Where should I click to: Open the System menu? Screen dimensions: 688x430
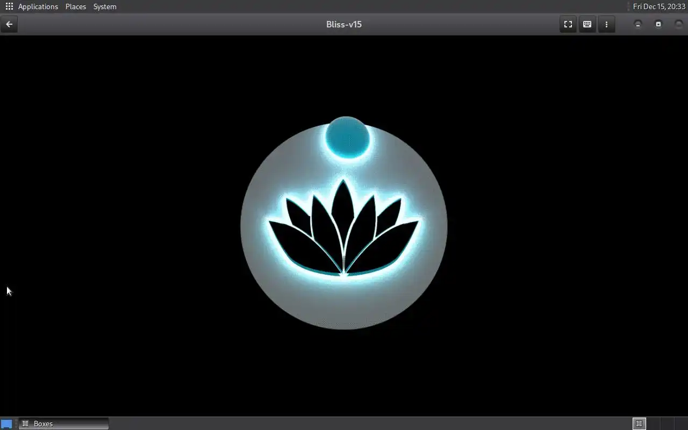(105, 6)
